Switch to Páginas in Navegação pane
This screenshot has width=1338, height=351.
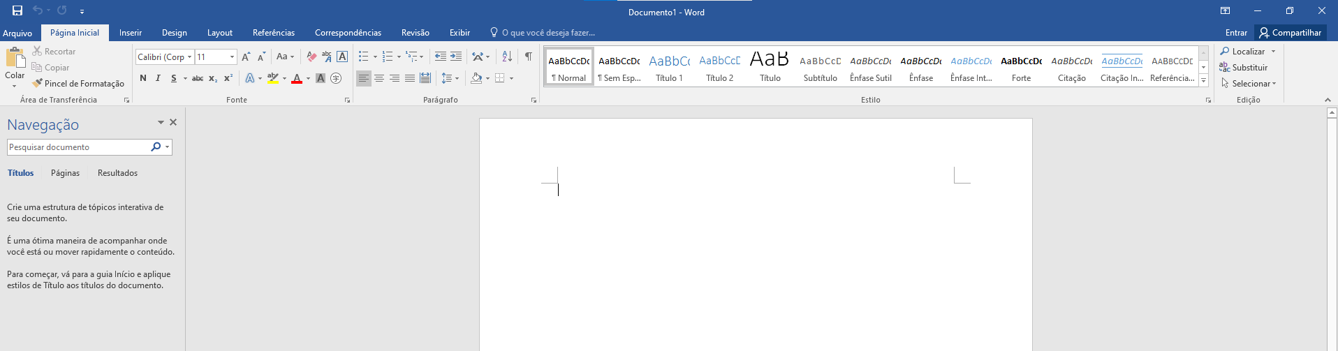65,173
